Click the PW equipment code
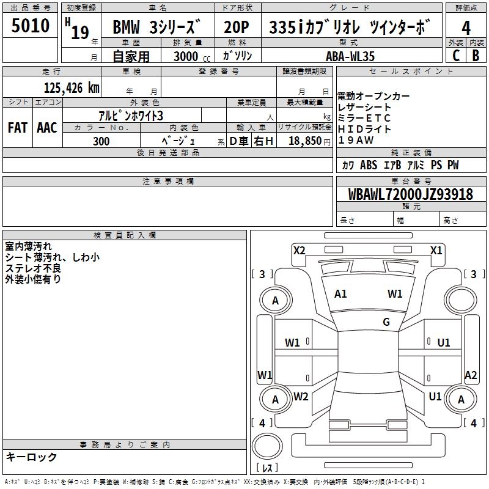Screen dimensions: 489x489 coord(453,165)
